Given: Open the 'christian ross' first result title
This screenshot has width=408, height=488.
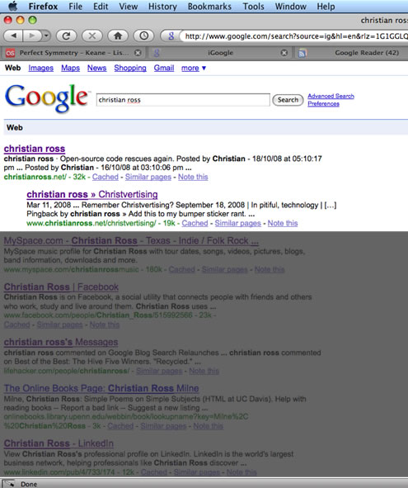Looking at the screenshot, I should (x=35, y=149).
